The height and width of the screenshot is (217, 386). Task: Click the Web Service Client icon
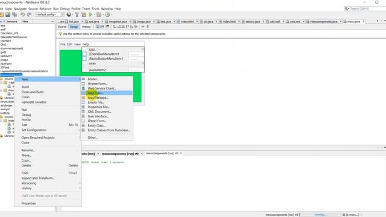tap(83, 89)
